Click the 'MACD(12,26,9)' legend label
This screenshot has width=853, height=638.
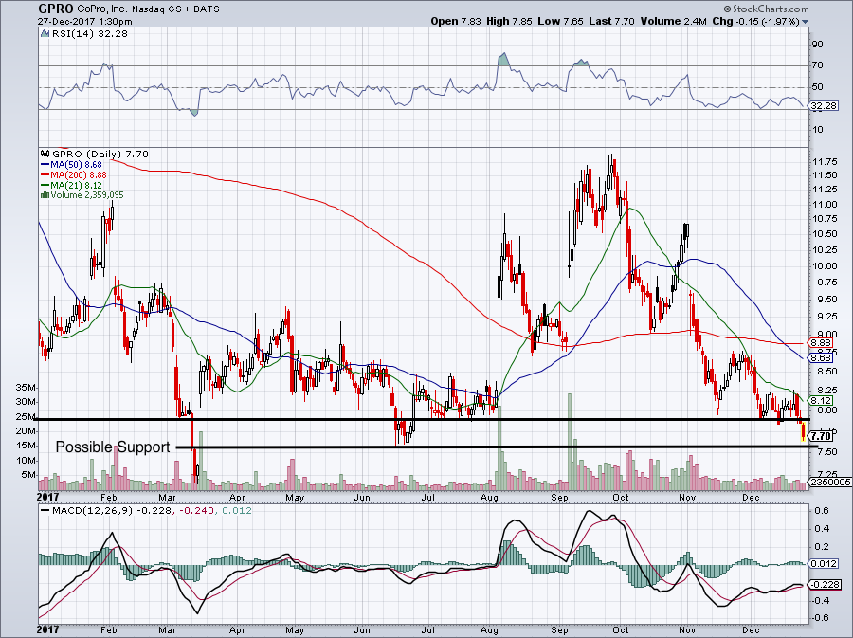(93, 511)
